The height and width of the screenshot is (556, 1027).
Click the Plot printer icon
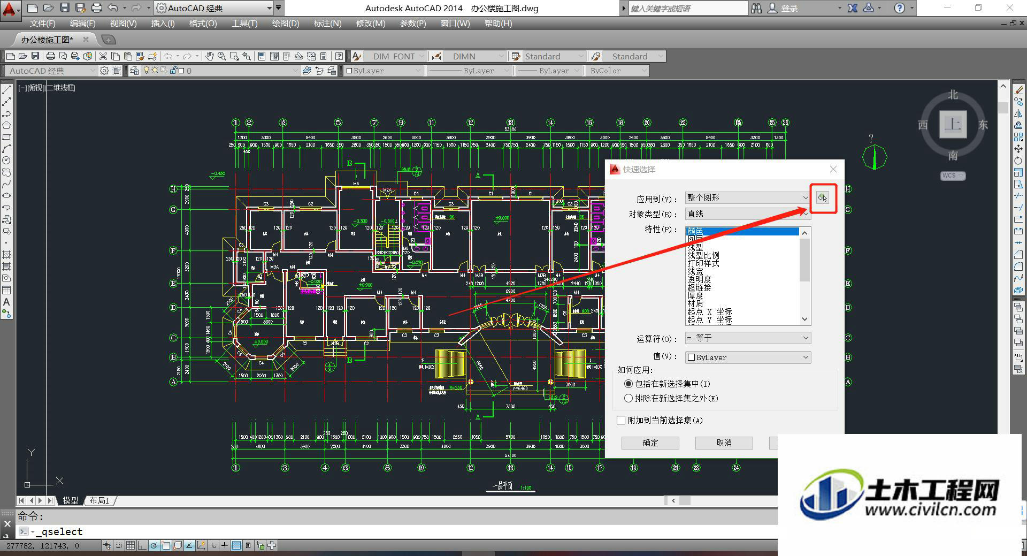click(x=51, y=56)
